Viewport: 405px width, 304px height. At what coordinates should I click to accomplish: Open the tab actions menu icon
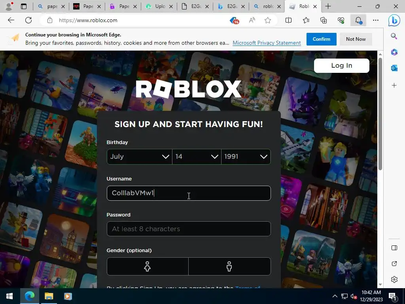(23, 6)
